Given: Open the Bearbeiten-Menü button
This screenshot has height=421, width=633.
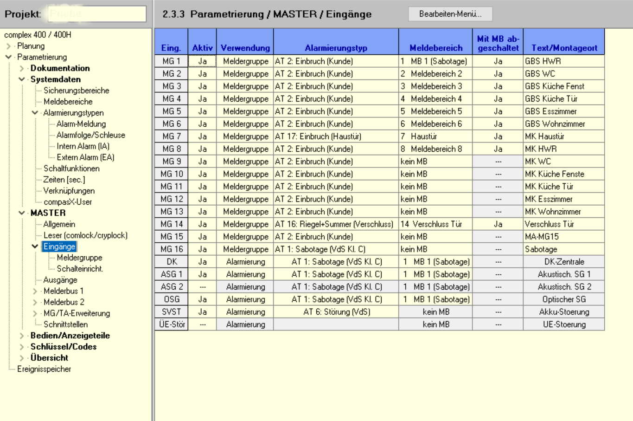Looking at the screenshot, I should [x=450, y=14].
